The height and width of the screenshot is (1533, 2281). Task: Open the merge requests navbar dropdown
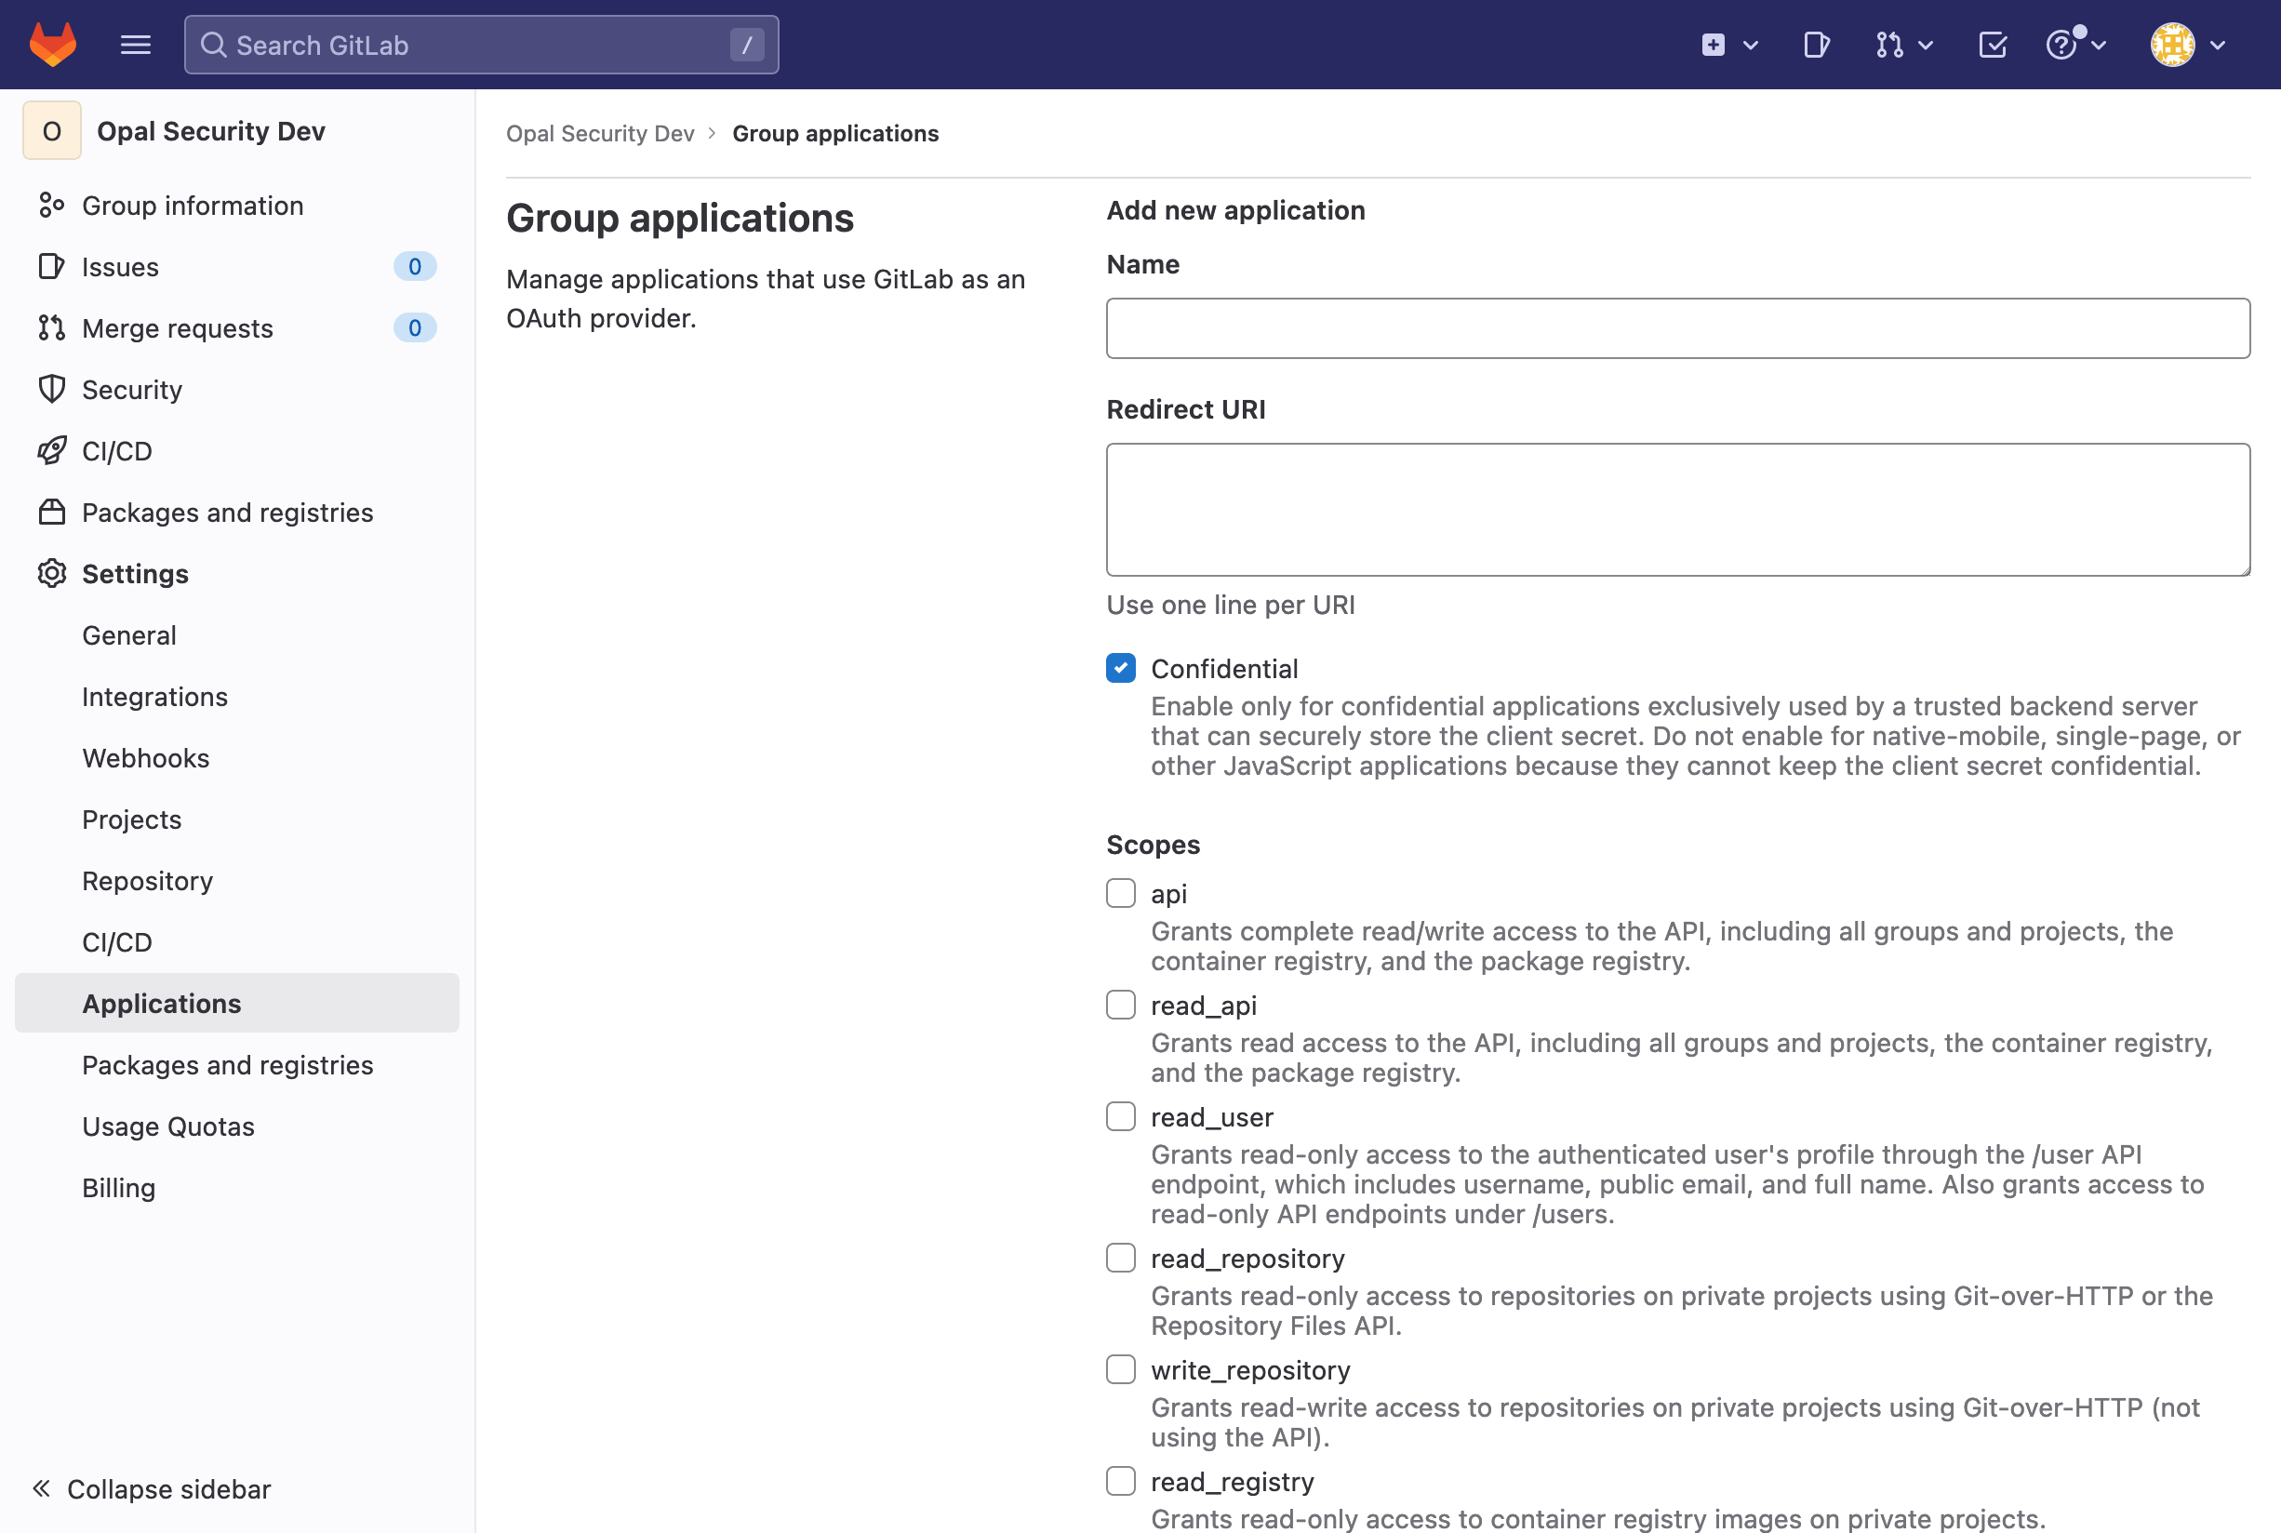(x=1902, y=45)
